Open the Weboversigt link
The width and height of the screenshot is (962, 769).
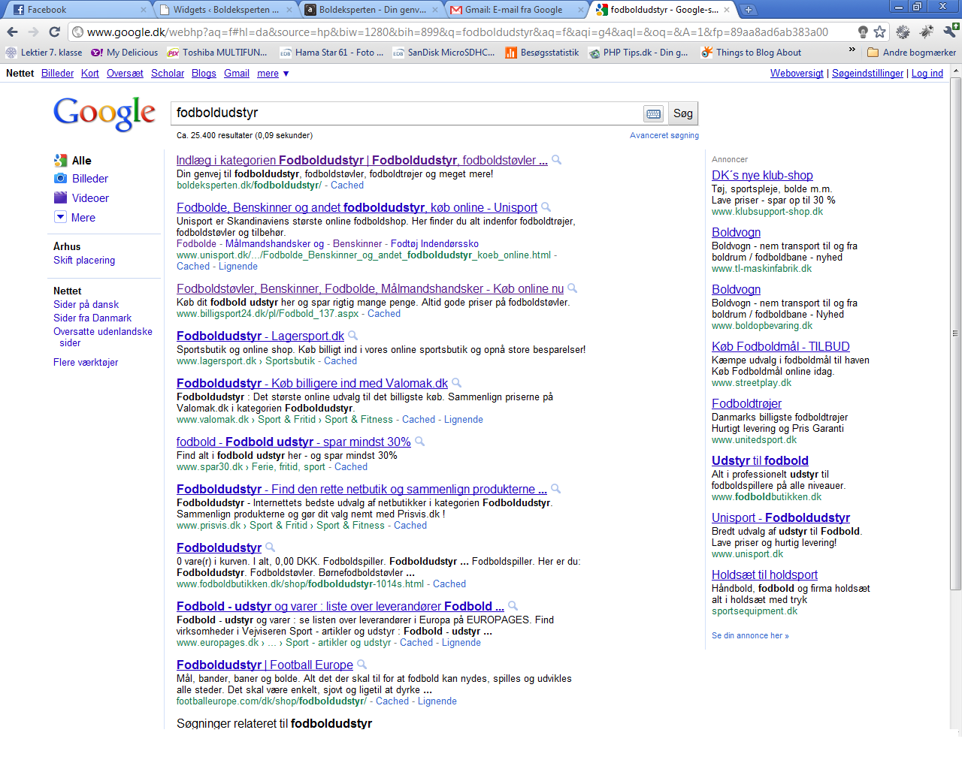coord(797,74)
